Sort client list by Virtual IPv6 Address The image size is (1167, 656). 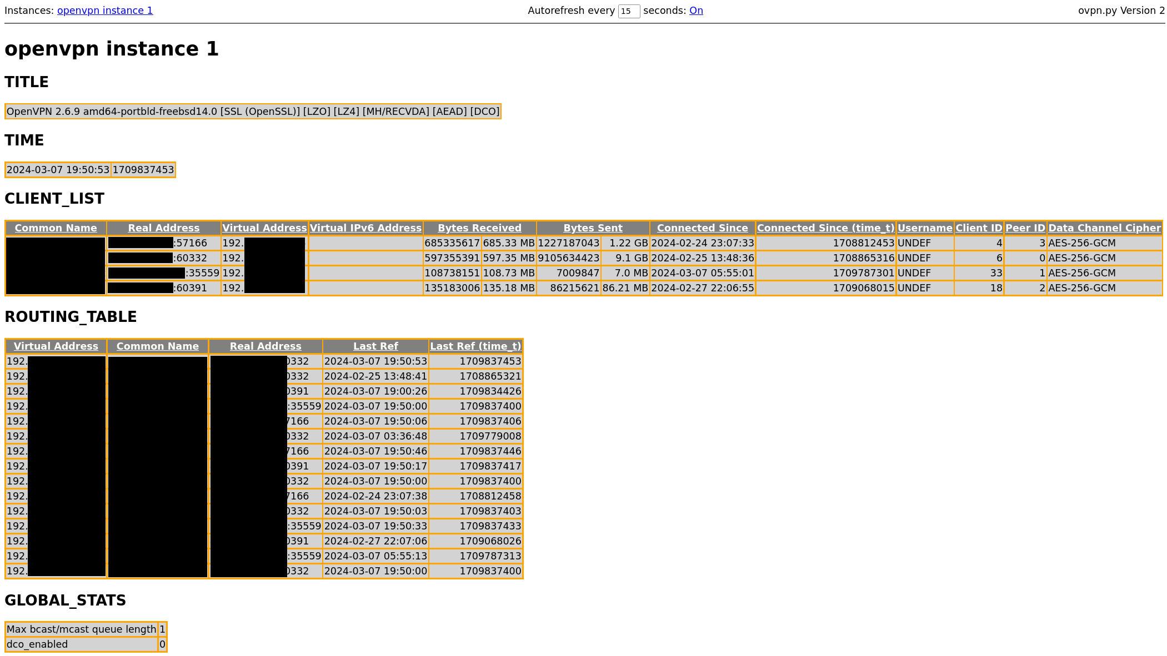(365, 228)
